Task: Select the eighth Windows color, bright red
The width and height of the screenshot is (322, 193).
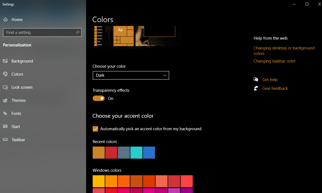Action: click(x=186, y=181)
